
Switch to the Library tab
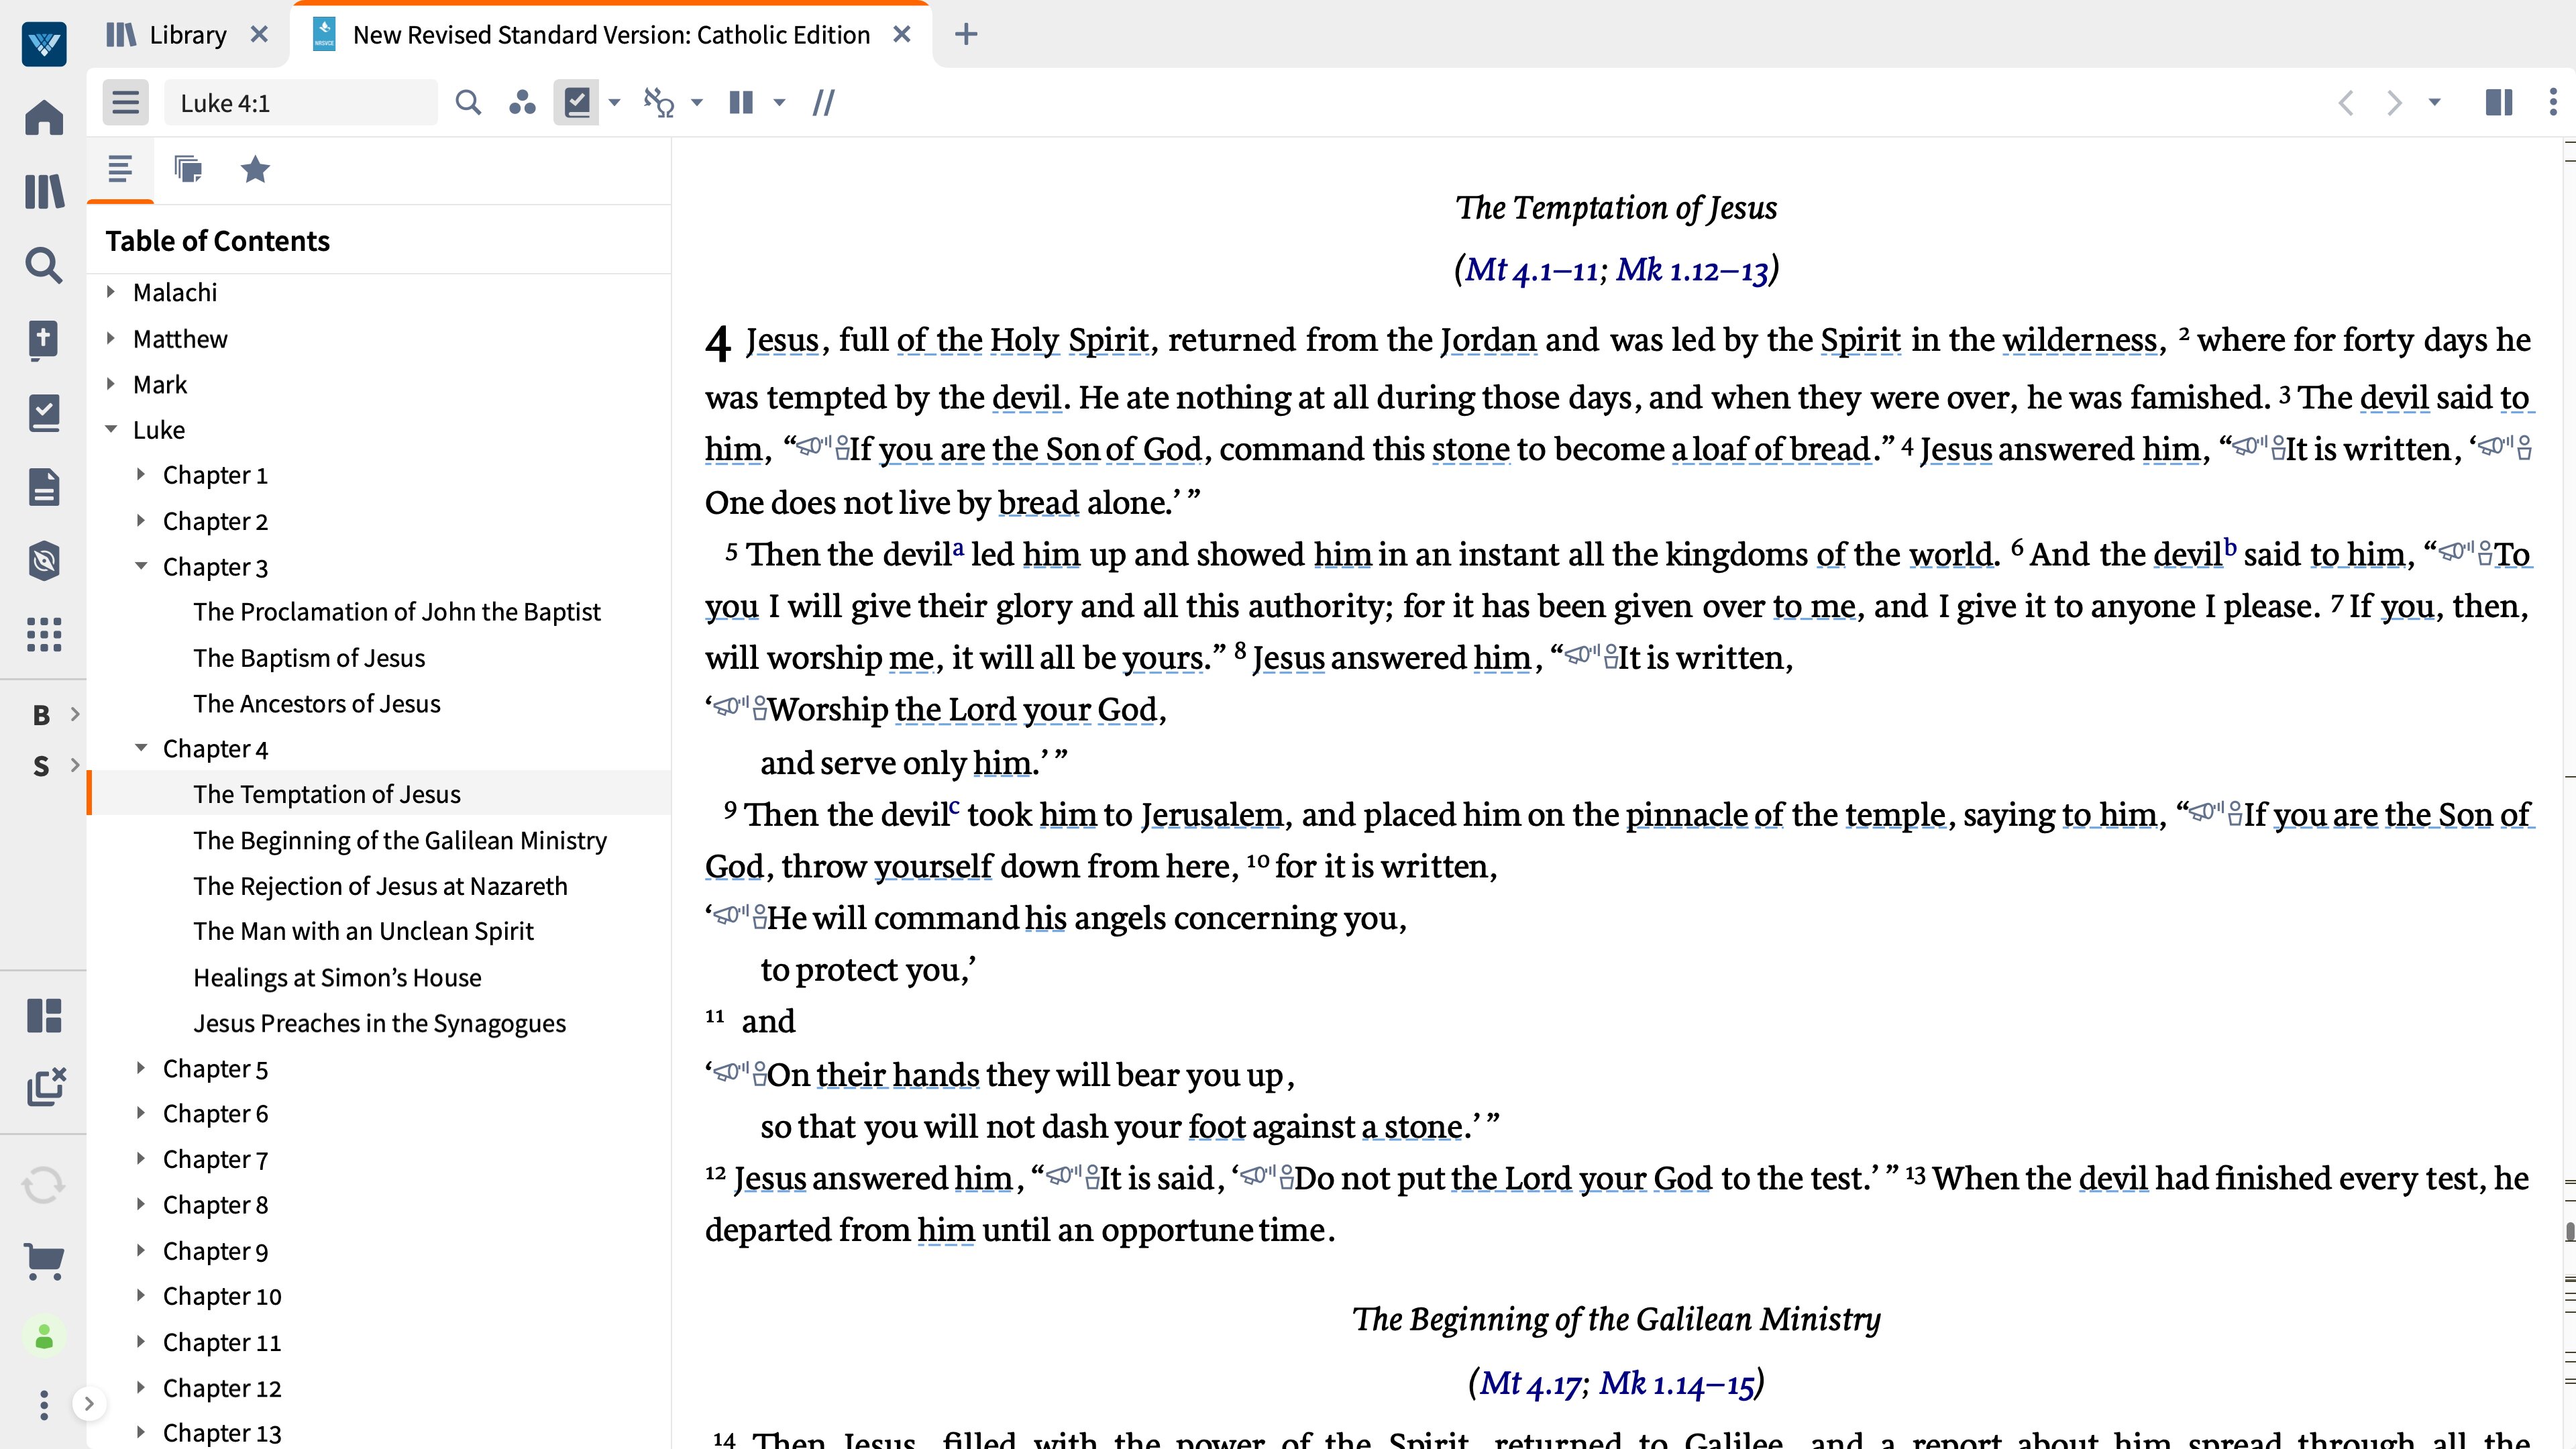pos(167,35)
